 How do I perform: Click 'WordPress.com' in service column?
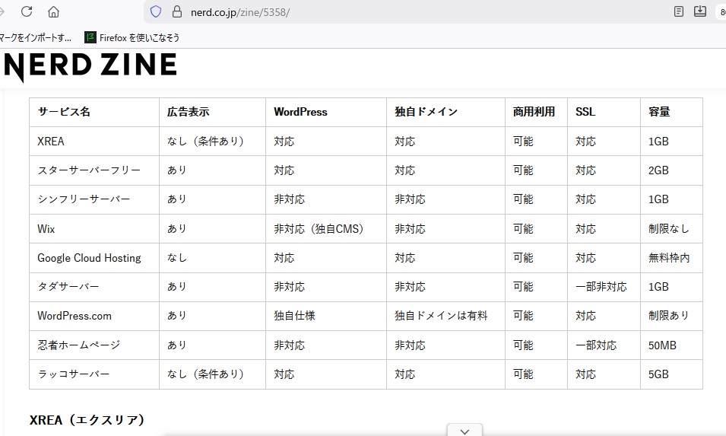tap(75, 316)
